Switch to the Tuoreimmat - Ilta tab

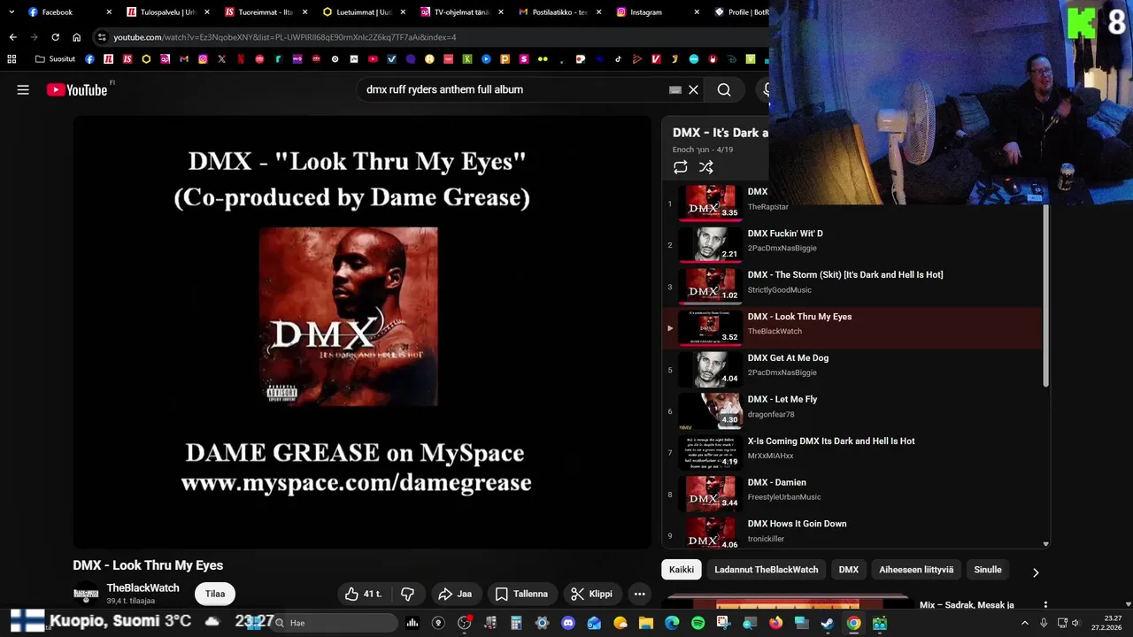tap(266, 12)
